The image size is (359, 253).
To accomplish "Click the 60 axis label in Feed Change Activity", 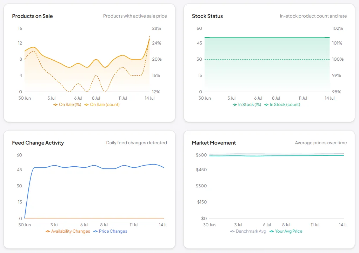I will pyautogui.click(x=19, y=155).
